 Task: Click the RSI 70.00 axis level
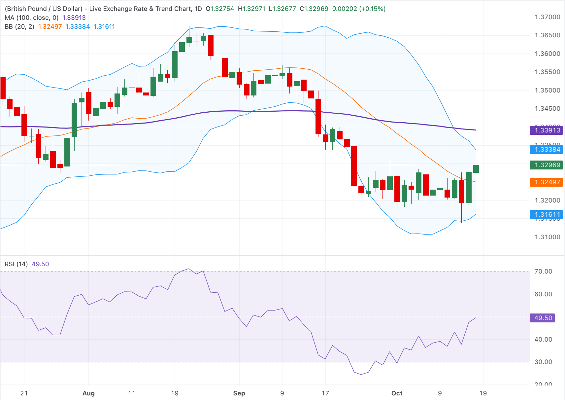click(x=543, y=271)
